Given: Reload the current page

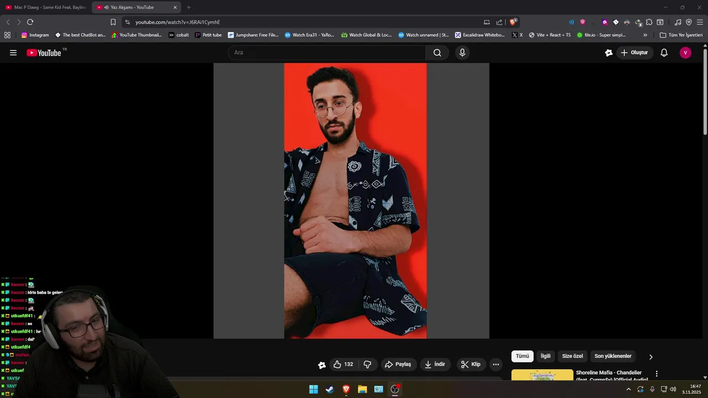Looking at the screenshot, I should [30, 22].
